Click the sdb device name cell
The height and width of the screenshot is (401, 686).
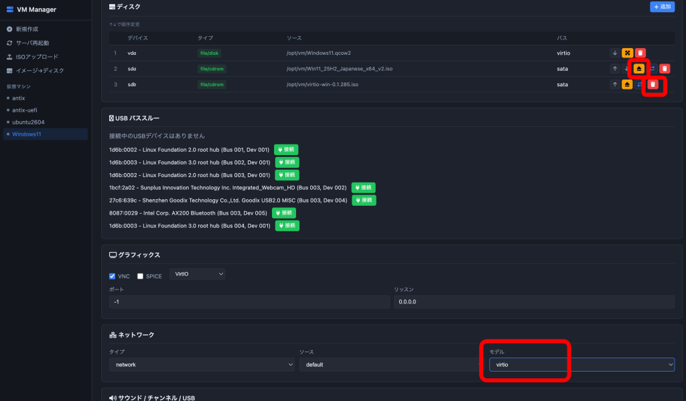pyautogui.click(x=132, y=85)
